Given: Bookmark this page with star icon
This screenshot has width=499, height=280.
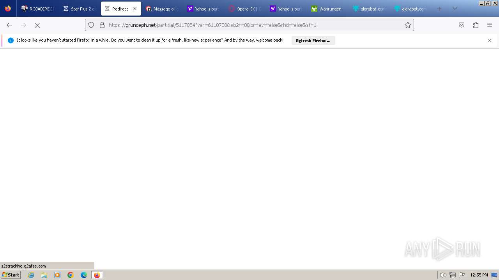Looking at the screenshot, I should coord(408,25).
